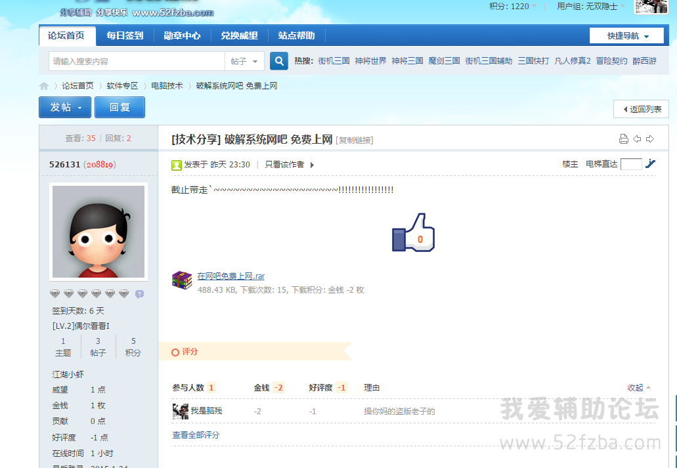Viewport: 677px width, 468px height.
Task: Click the 论坛首页 breadcrumb link
Action: pos(77,86)
